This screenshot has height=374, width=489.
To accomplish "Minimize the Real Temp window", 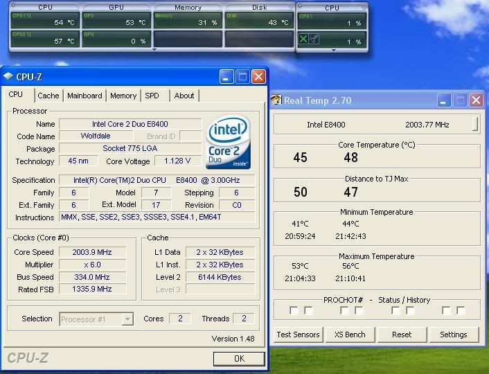I will (443, 100).
